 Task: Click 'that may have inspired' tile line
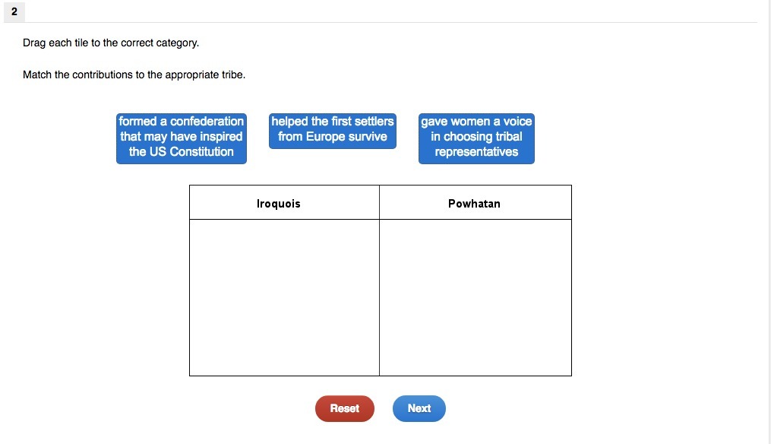click(182, 137)
